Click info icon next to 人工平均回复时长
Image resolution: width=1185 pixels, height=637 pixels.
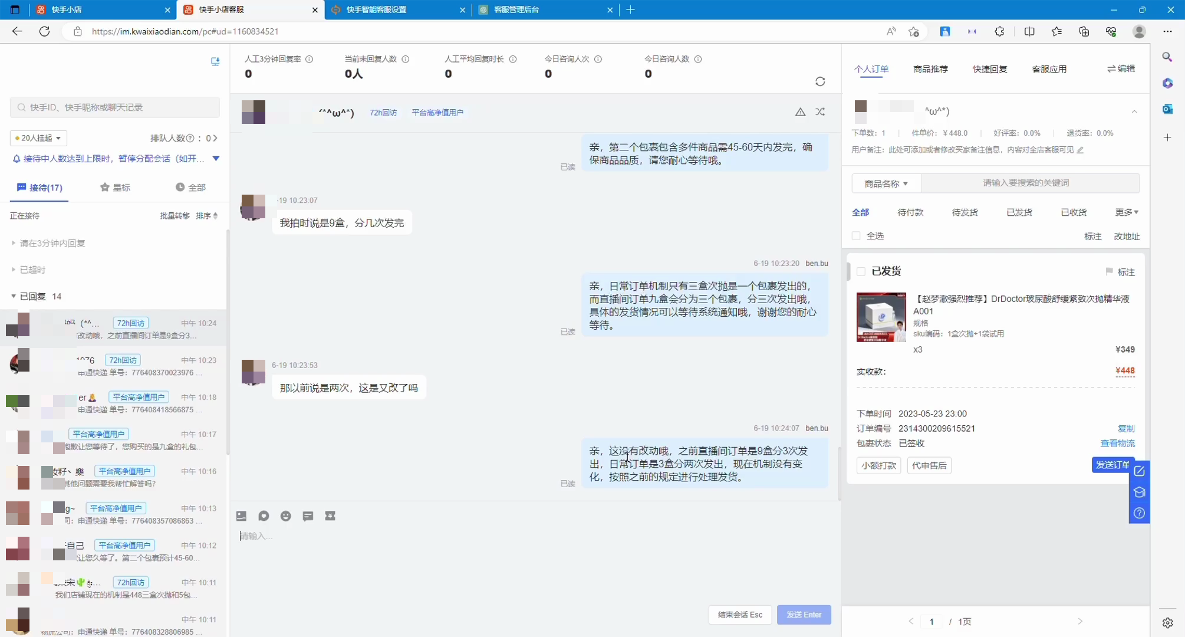click(x=513, y=59)
